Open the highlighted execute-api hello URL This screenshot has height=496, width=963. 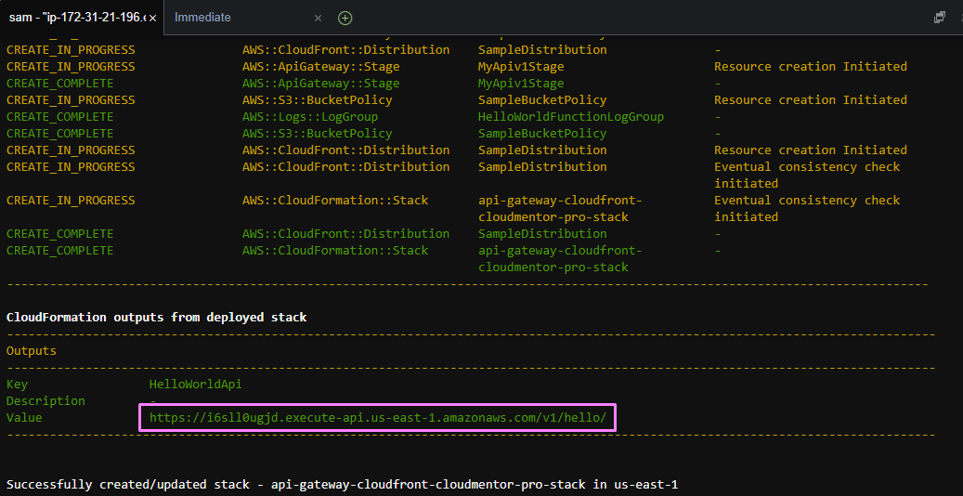(x=378, y=418)
